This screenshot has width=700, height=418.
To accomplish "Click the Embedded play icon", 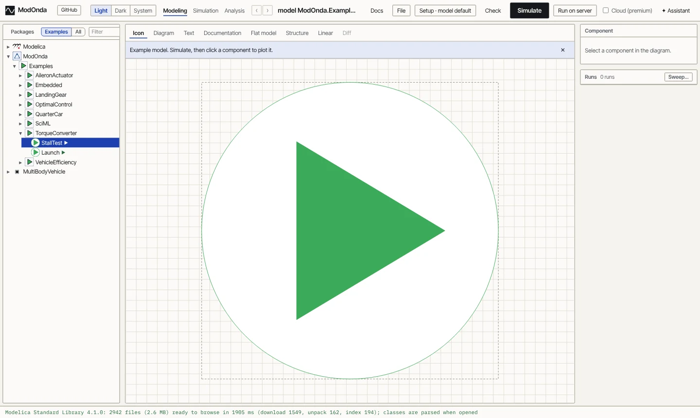I will (30, 85).
